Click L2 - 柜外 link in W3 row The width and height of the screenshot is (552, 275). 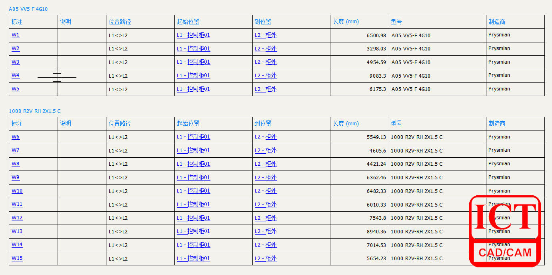coord(266,62)
